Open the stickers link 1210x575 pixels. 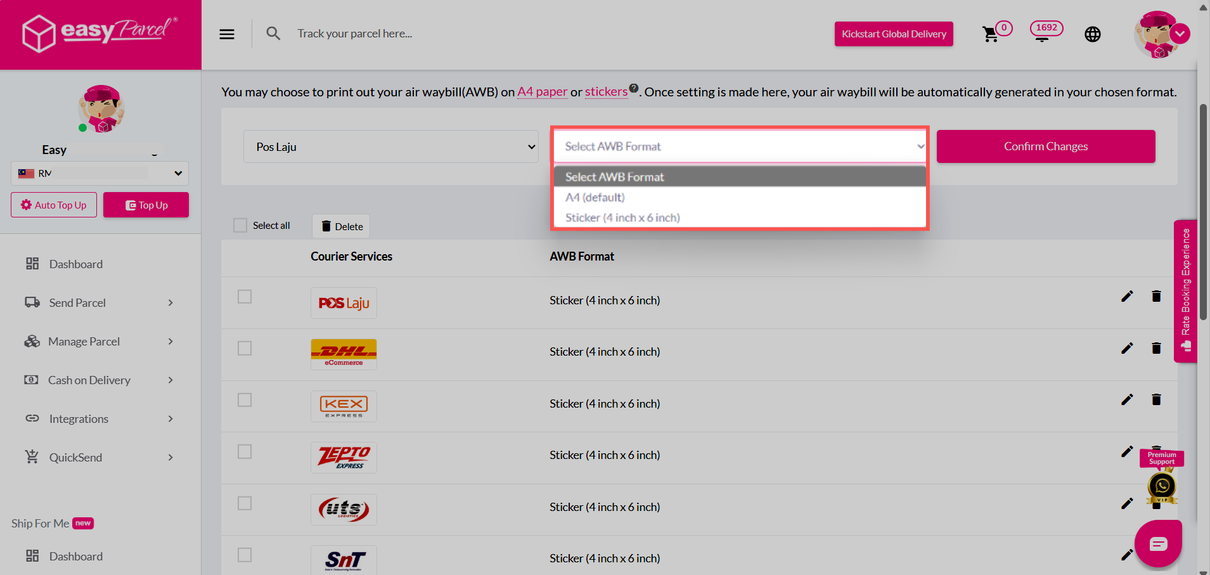(x=606, y=91)
